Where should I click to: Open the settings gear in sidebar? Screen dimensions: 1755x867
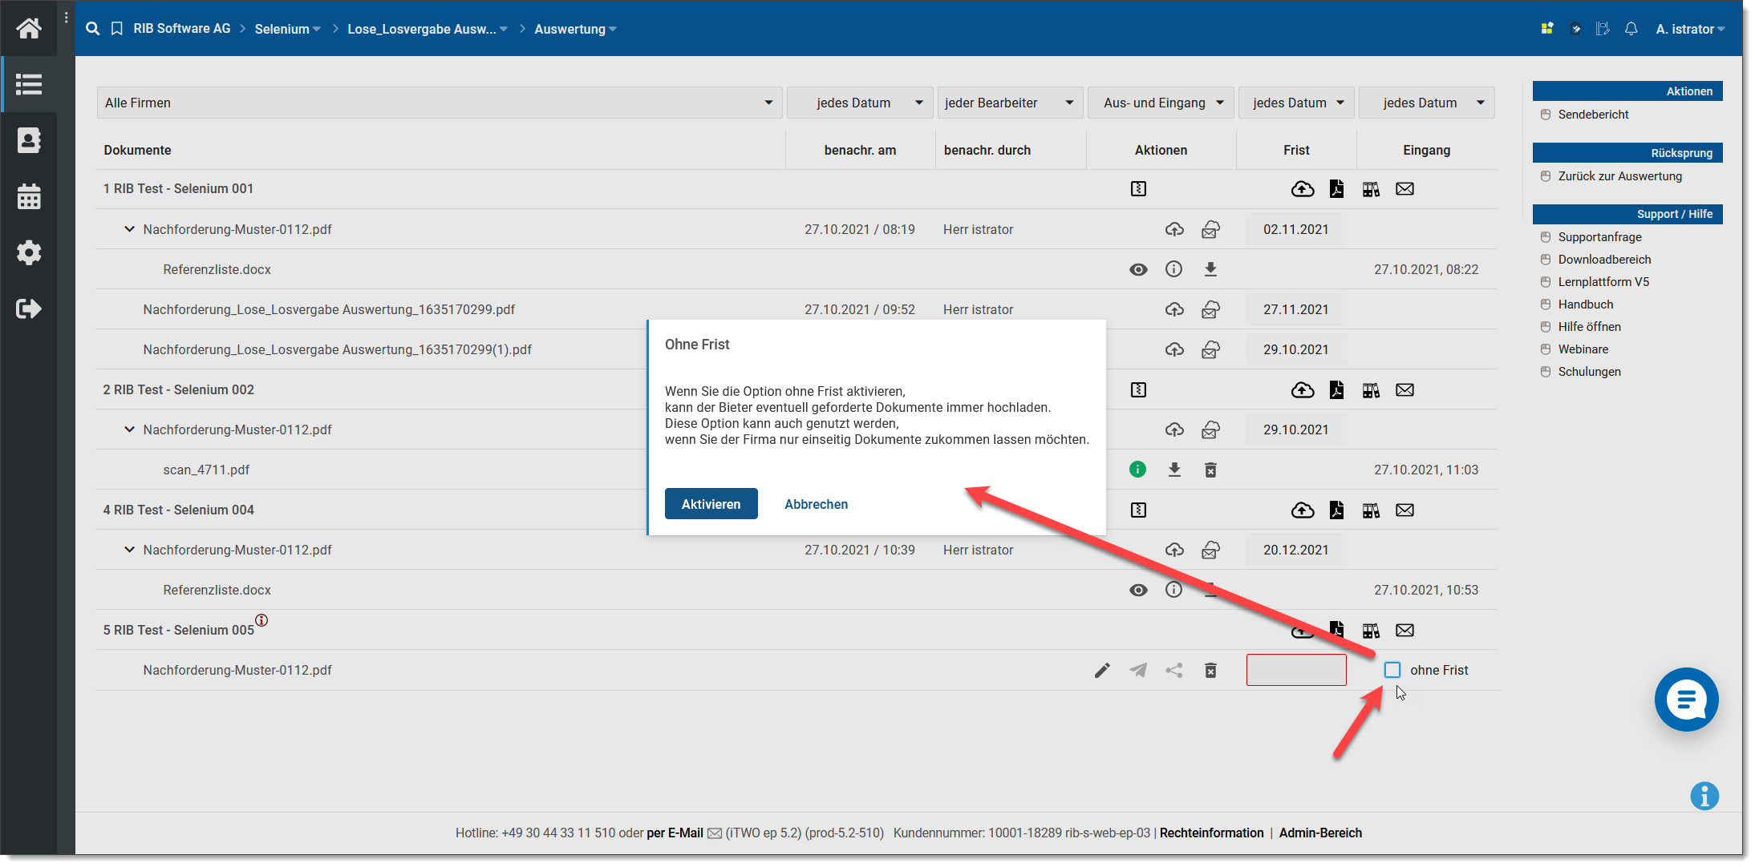29,252
